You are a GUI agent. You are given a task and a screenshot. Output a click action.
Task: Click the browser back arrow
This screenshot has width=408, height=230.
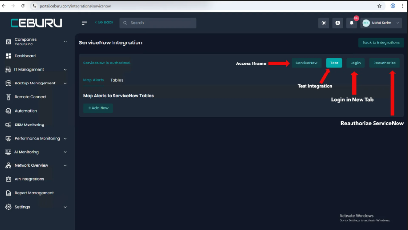[x=4, y=6]
